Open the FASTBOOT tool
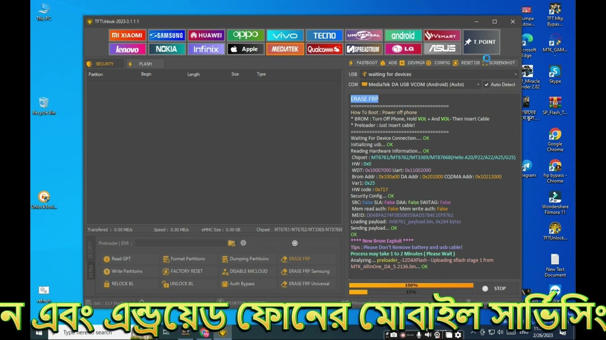Viewport: 606px width, 340px height. [363, 63]
